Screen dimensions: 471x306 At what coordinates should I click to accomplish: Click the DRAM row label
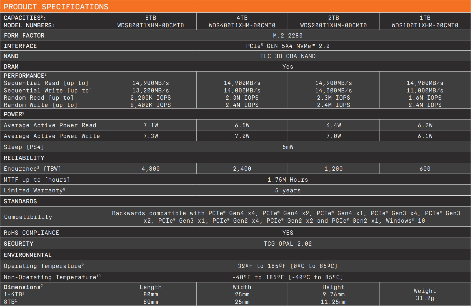point(11,66)
